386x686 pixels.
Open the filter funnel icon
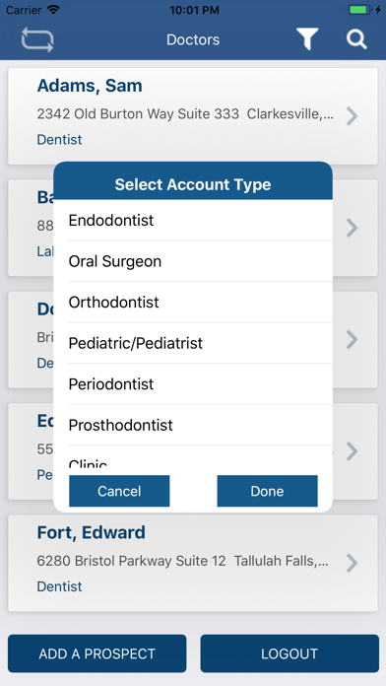click(x=307, y=39)
